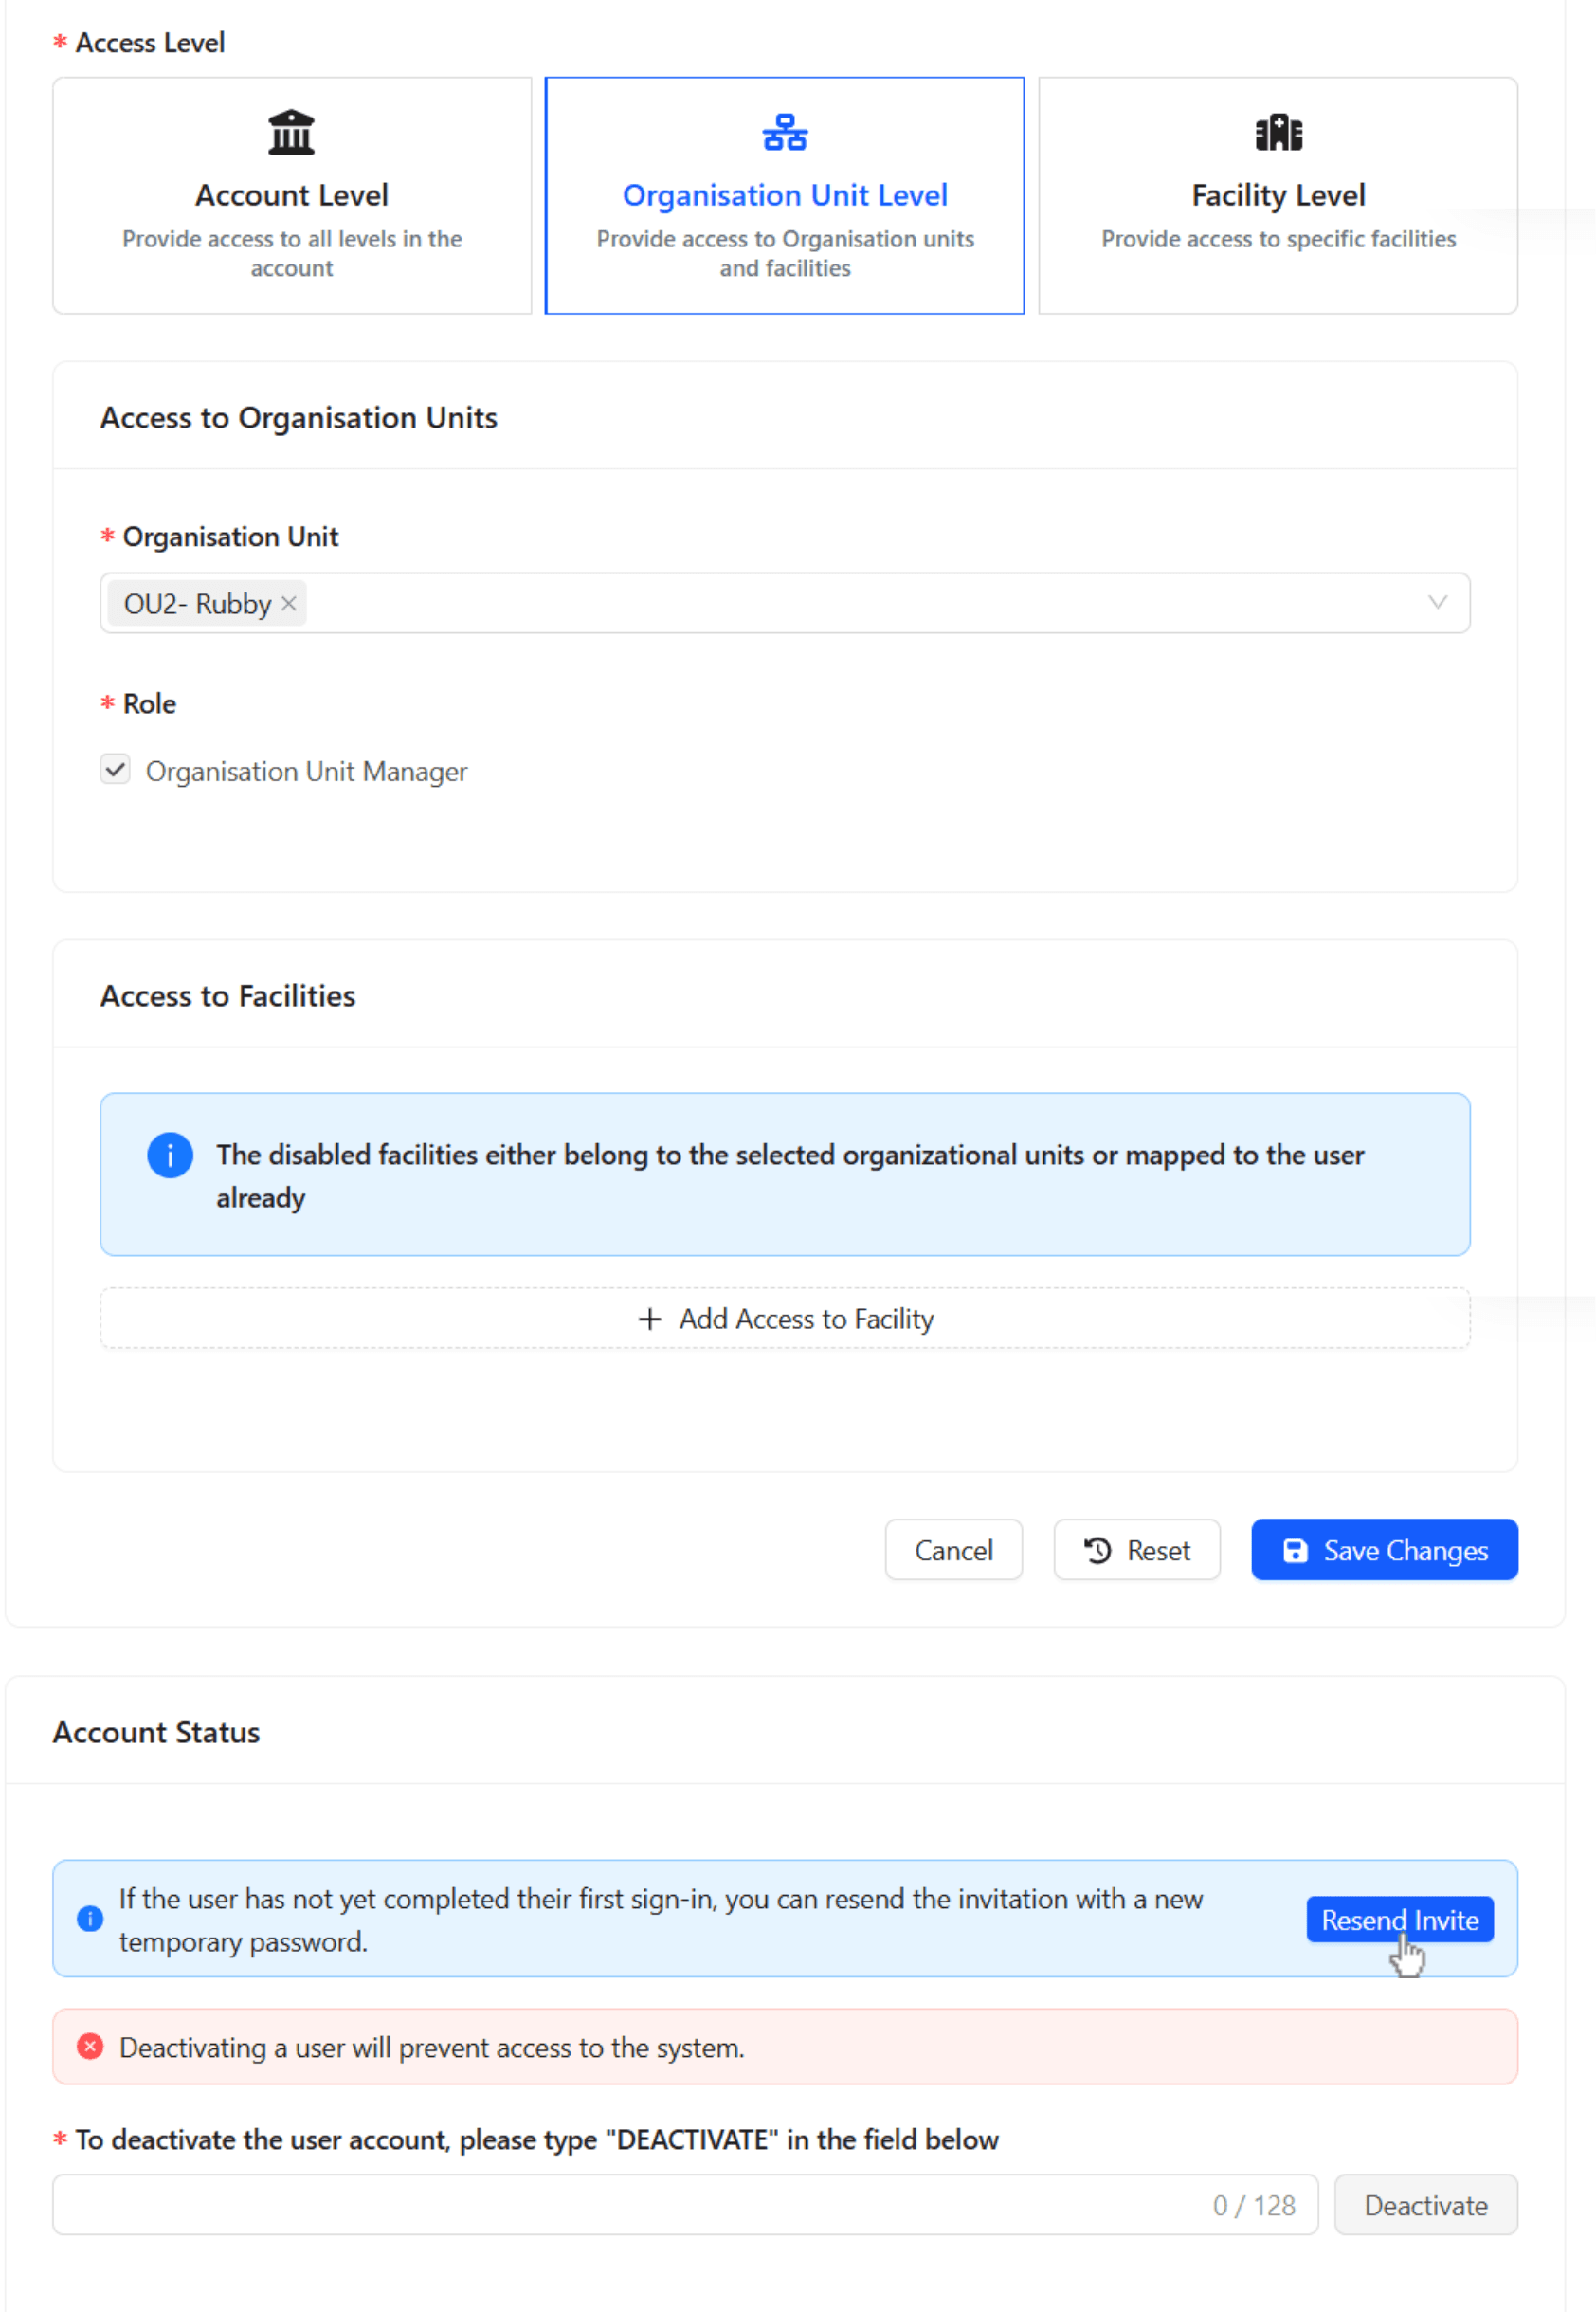Click the Resend Invite button
This screenshot has width=1596, height=2312.
(x=1398, y=1919)
